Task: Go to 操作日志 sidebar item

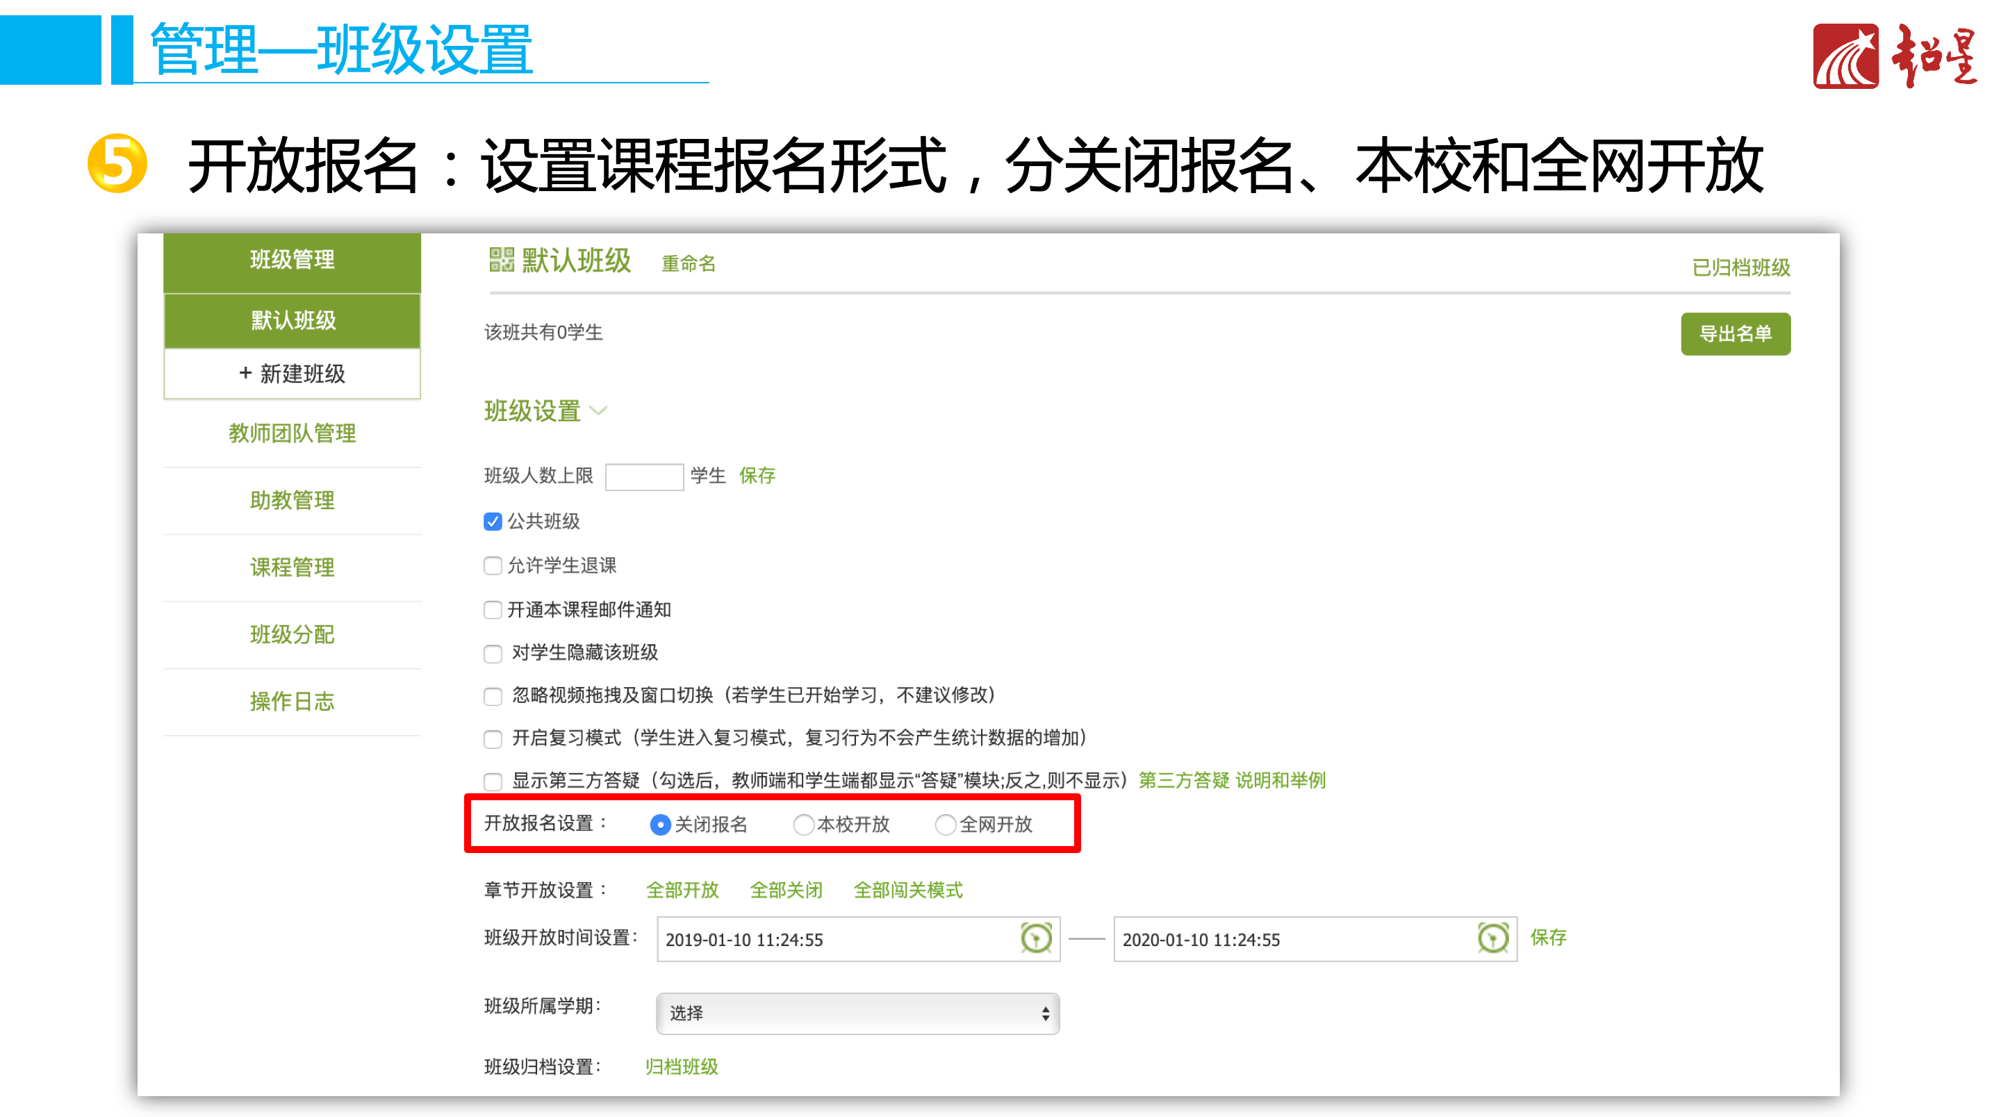Action: (x=292, y=702)
